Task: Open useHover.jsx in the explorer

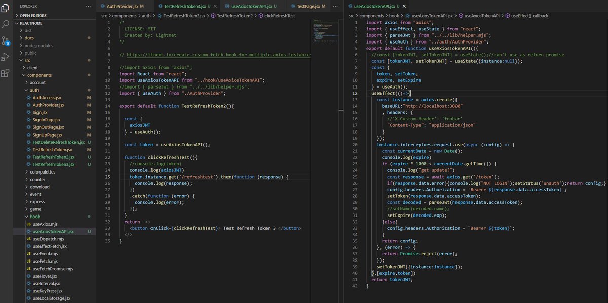Action: (55, 276)
